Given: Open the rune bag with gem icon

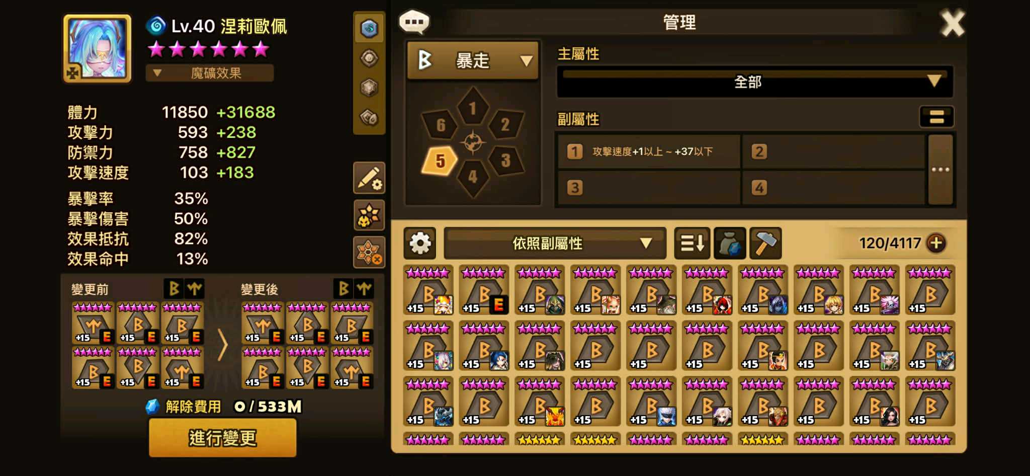Looking at the screenshot, I should click(x=730, y=243).
